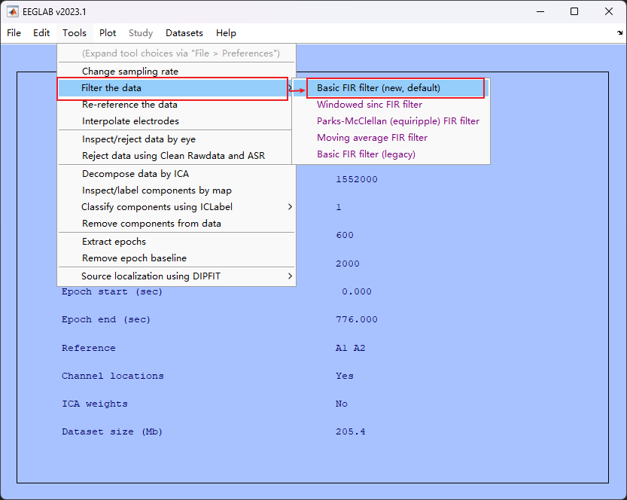Click the channel locations value Yes

(344, 376)
